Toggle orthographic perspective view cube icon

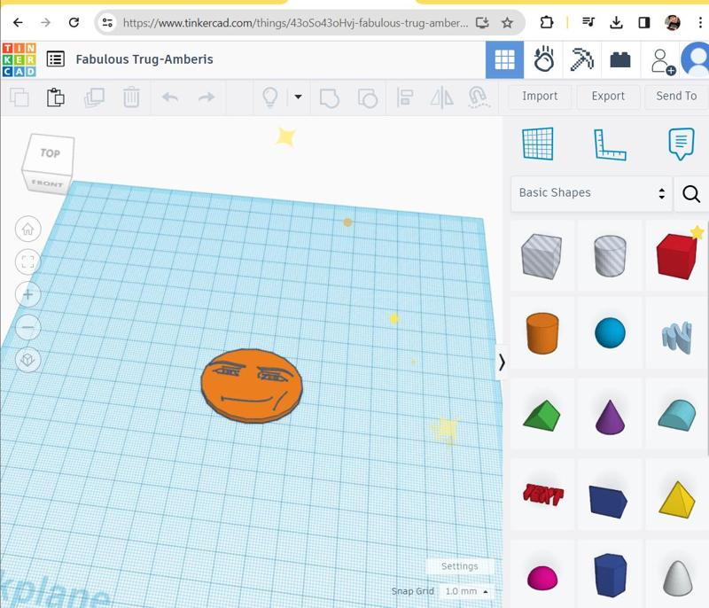click(x=28, y=360)
